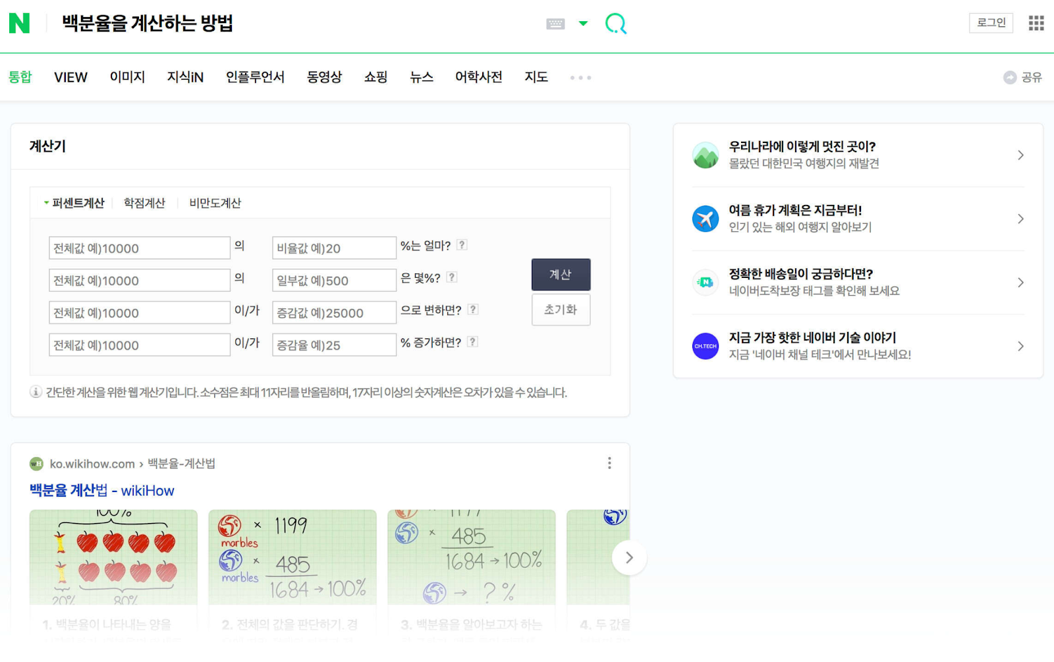This screenshot has height=662, width=1054.
Task: Expand more tabs with three dots
Action: (580, 78)
